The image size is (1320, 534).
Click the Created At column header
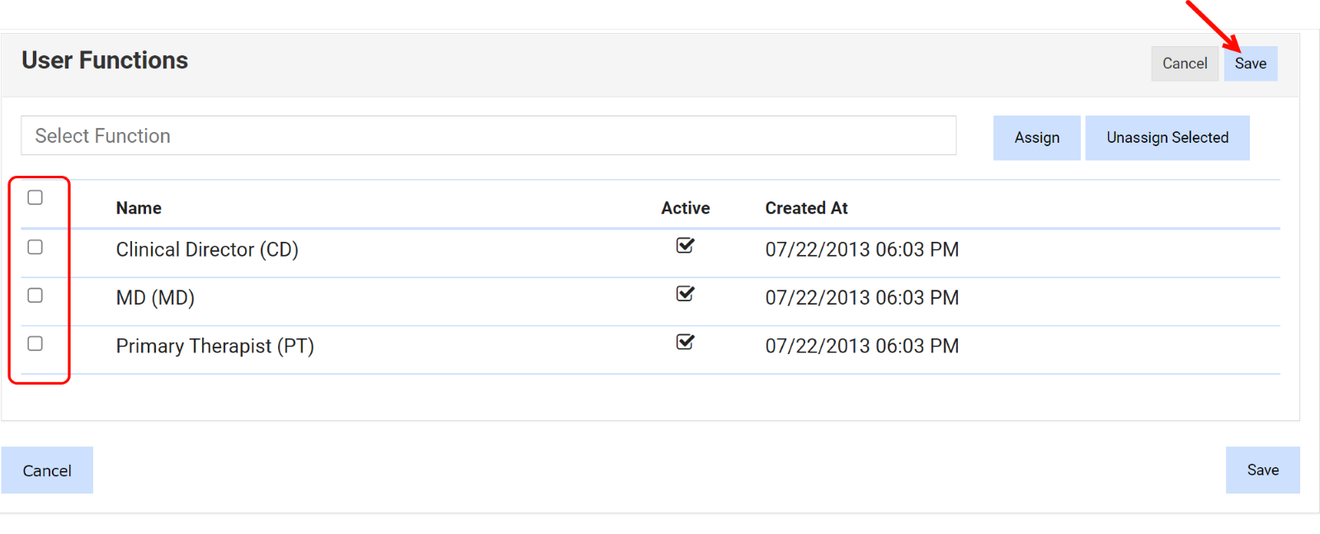806,208
